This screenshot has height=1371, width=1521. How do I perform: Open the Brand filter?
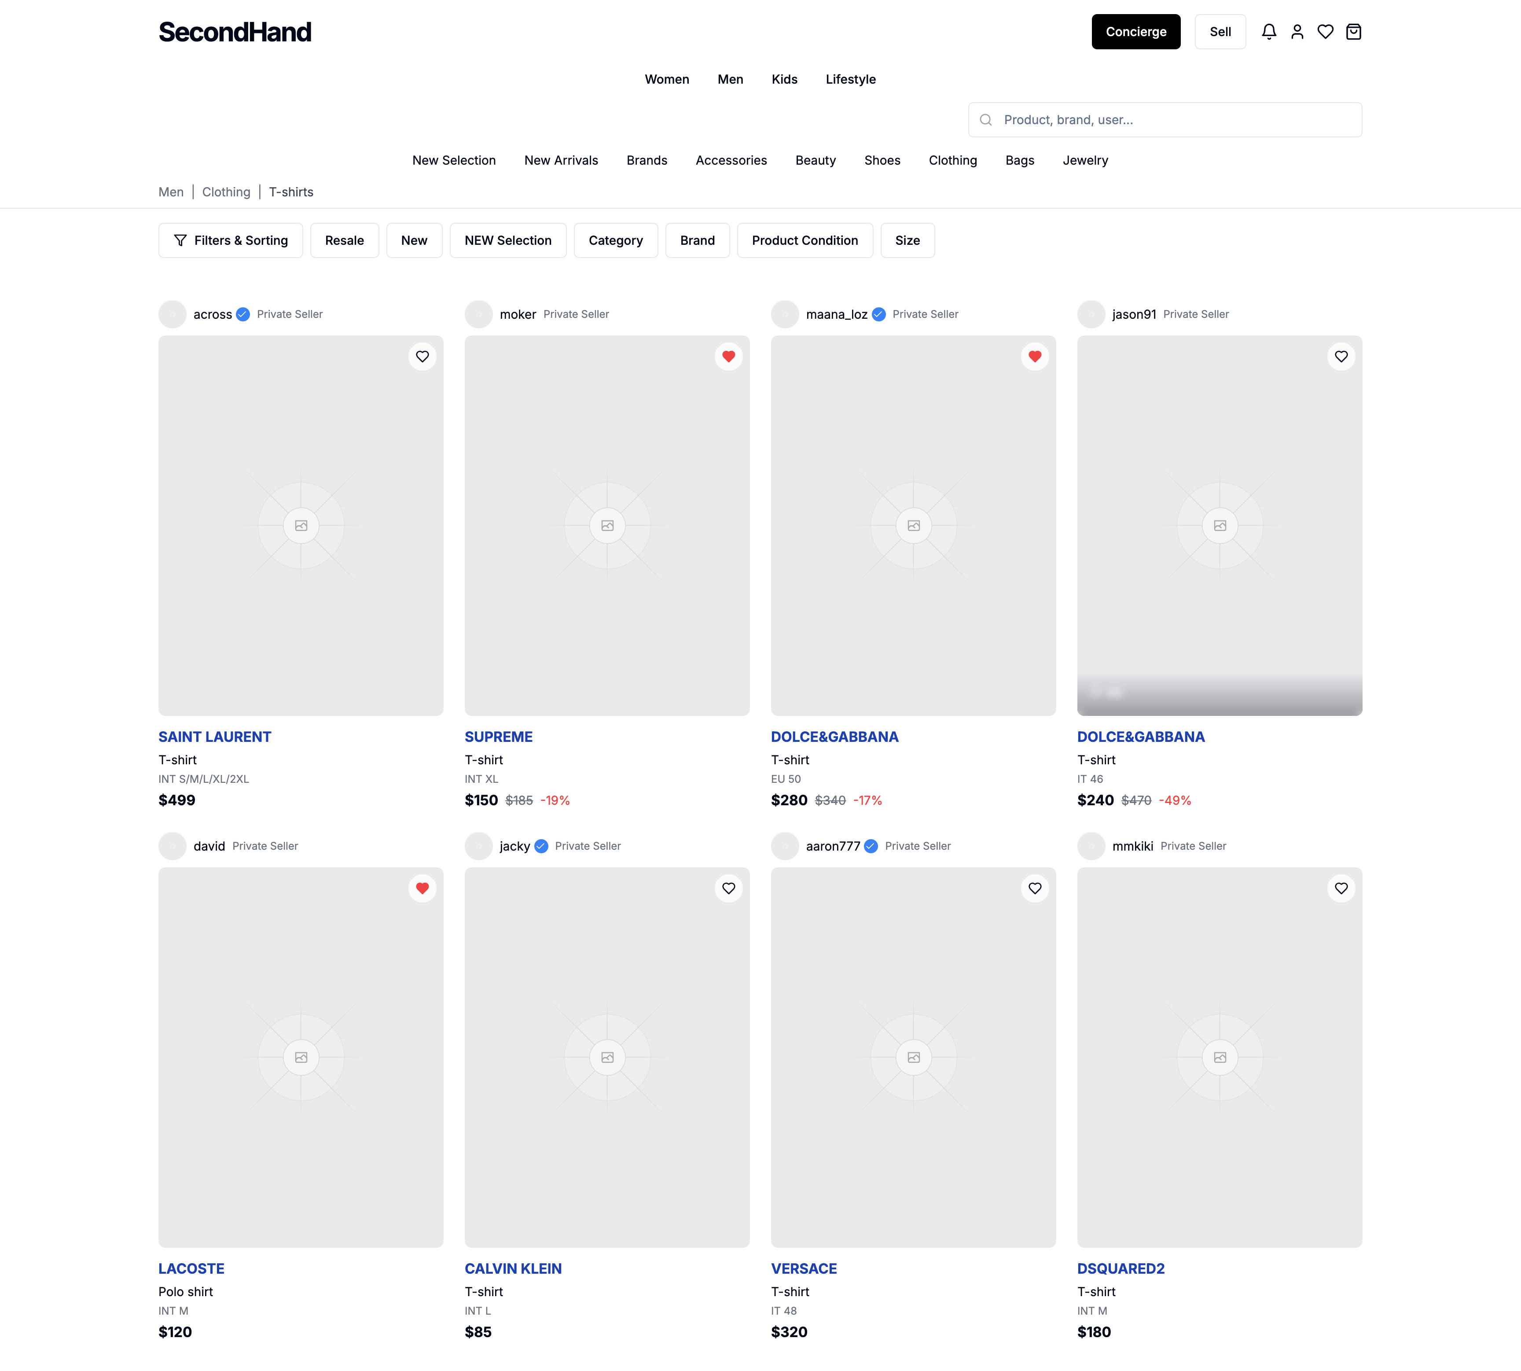click(697, 240)
